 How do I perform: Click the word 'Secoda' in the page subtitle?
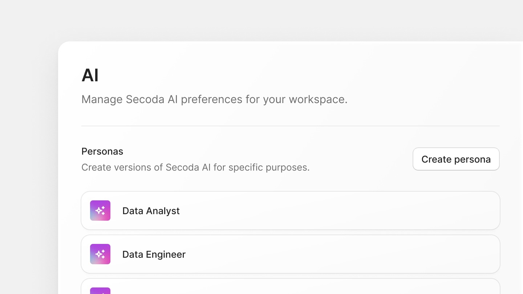click(x=145, y=99)
